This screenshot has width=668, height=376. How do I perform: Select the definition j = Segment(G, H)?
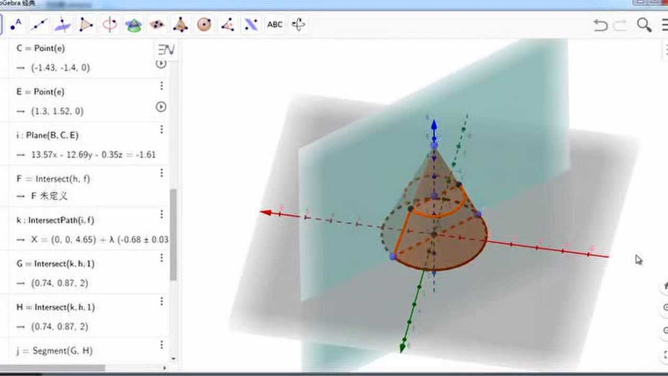[55, 350]
